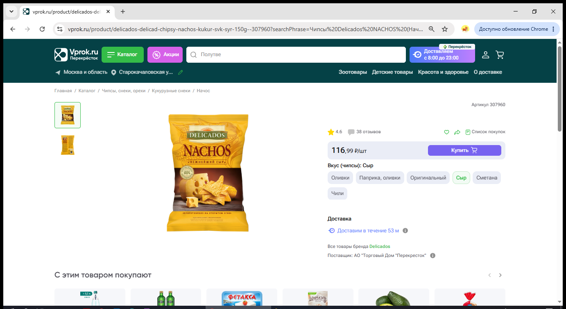Reload the page with the refresh icon
Image resolution: width=566 pixels, height=309 pixels.
pyautogui.click(x=42, y=29)
